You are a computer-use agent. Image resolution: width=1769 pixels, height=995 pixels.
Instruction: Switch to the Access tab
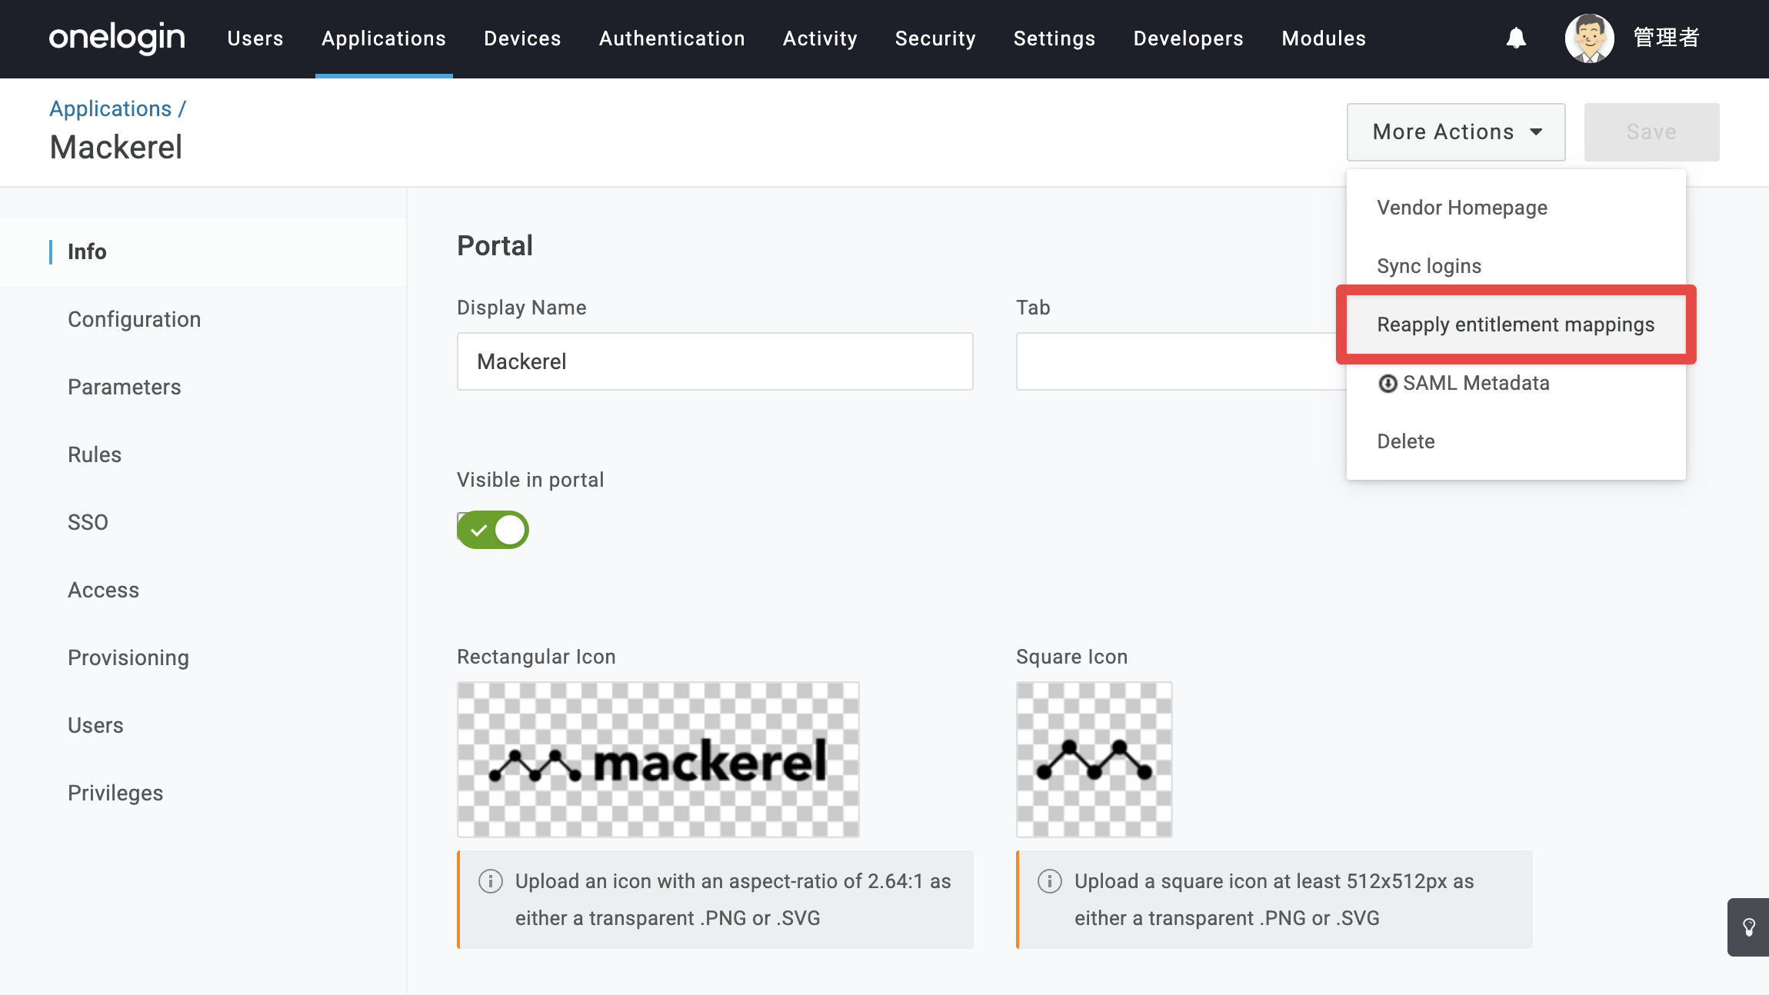coord(203,590)
